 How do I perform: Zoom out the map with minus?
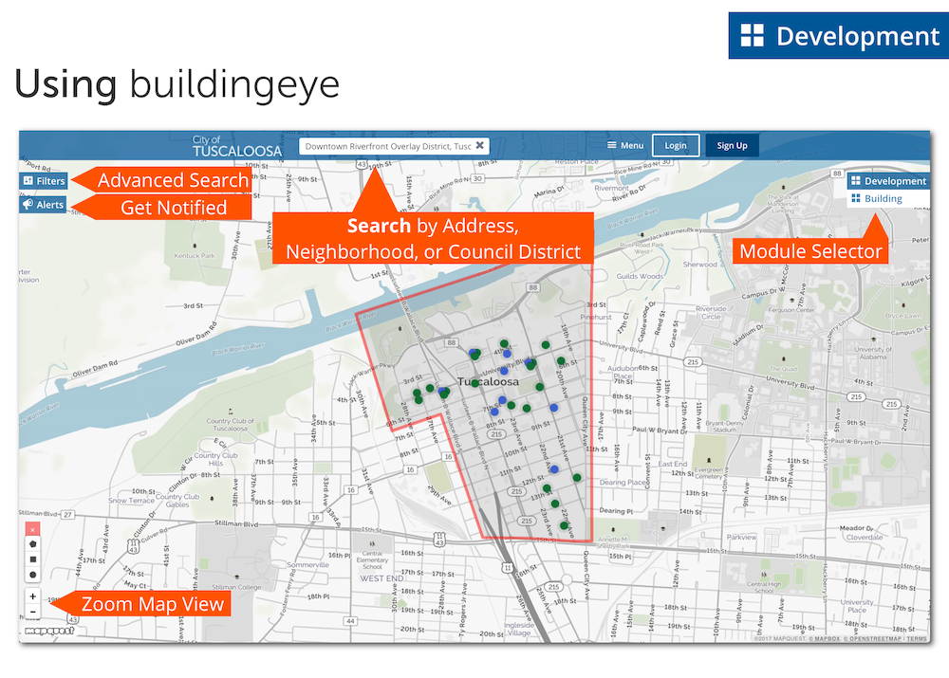[32, 612]
